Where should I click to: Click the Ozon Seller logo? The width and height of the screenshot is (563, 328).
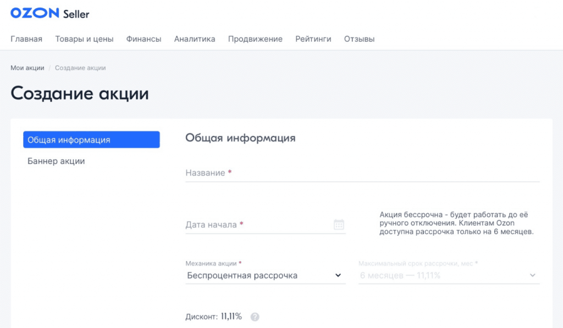point(49,14)
